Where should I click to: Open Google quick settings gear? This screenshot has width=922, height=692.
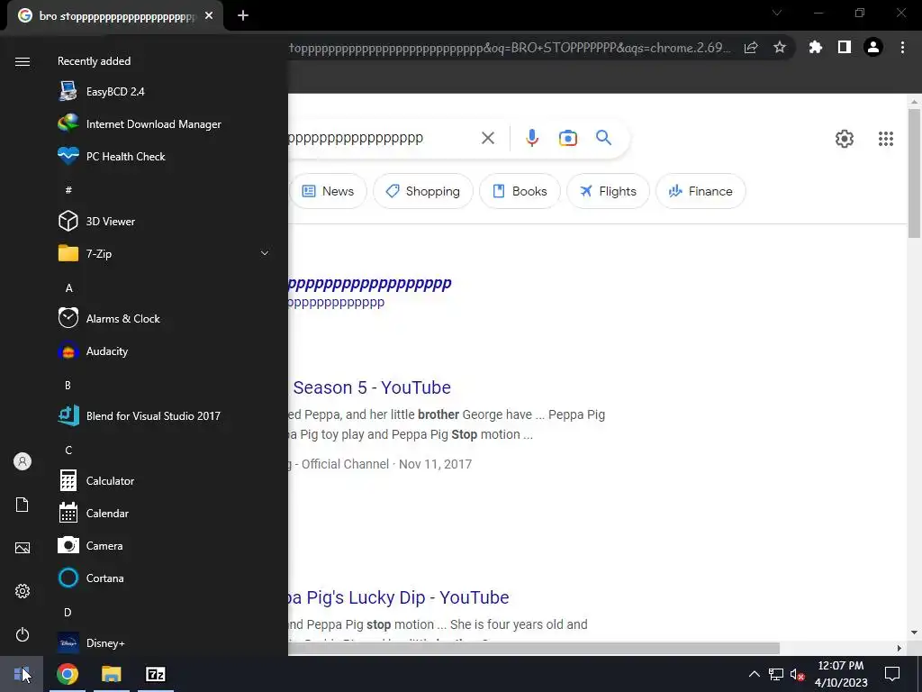tap(845, 138)
